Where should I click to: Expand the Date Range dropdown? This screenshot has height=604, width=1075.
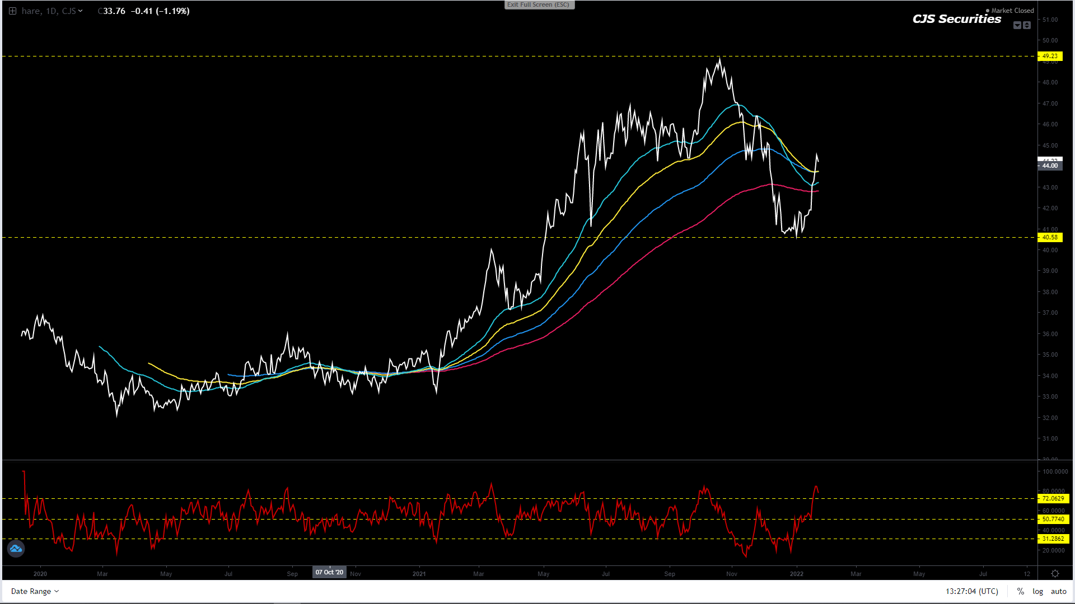click(35, 591)
